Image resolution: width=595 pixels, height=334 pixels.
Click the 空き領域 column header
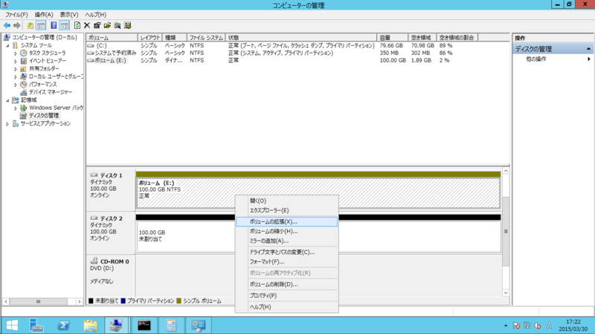[x=420, y=37]
